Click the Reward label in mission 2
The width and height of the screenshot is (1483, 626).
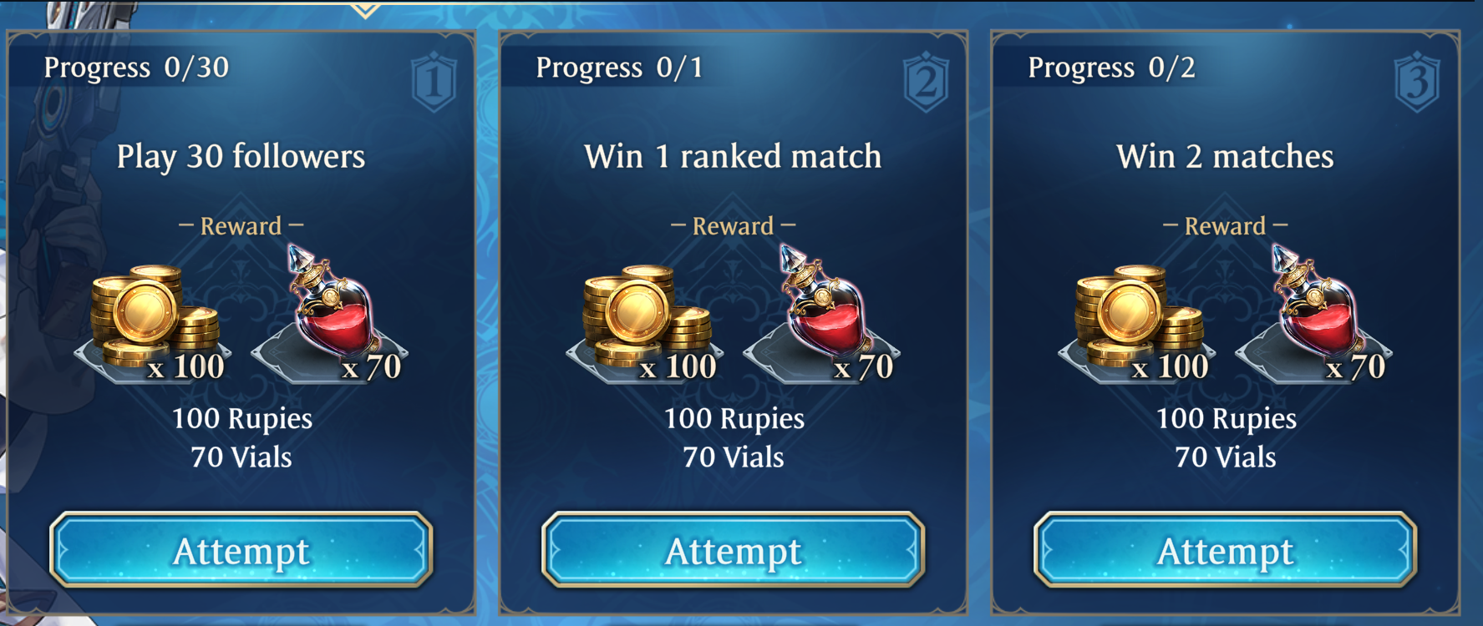[x=733, y=225]
